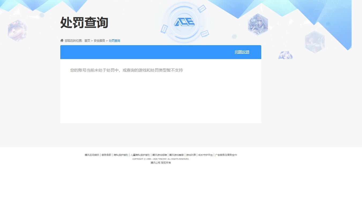Click the home icon in the breadcrumb
The height and width of the screenshot is (218, 362).
click(62, 40)
